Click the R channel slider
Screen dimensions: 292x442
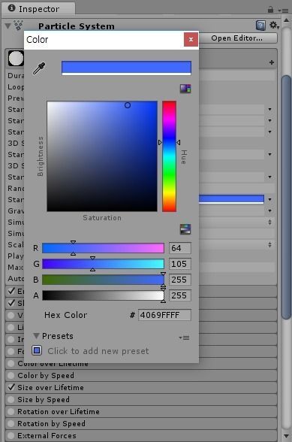point(103,248)
